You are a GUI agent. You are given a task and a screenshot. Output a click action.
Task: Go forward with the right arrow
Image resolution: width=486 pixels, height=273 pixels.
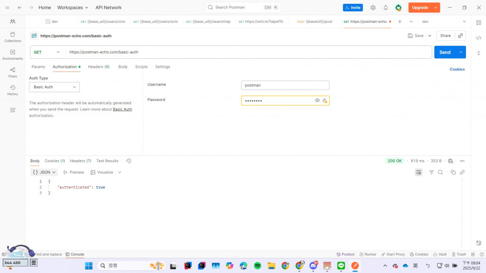coord(31,8)
